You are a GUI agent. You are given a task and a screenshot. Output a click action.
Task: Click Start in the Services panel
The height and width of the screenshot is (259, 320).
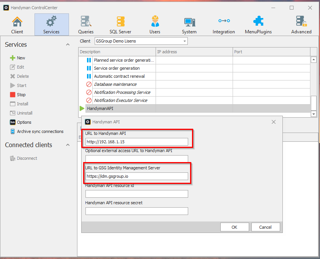click(18, 85)
